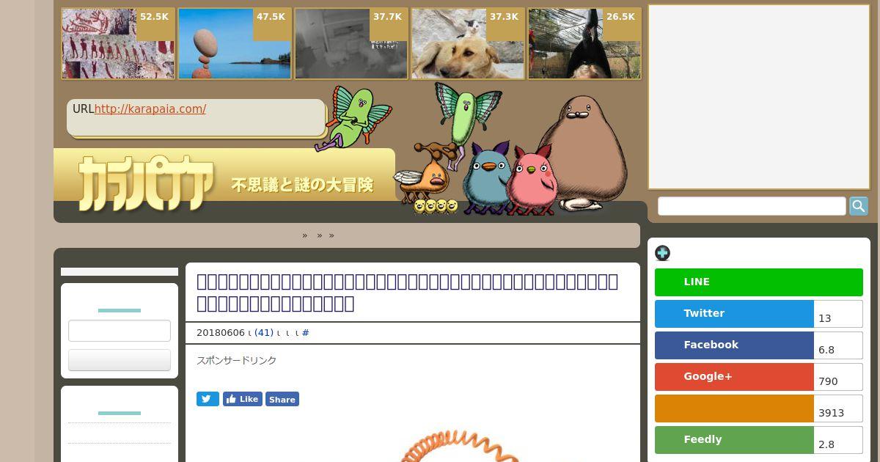Click the large brown mustached blob mascot
This screenshot has width=880, height=462.
tap(584, 154)
